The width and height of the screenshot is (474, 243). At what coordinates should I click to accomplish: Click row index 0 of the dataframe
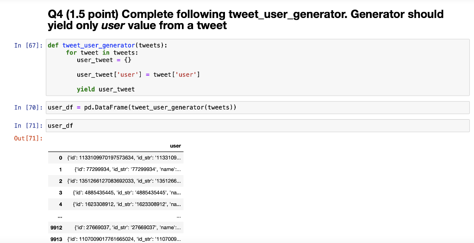[61, 158]
